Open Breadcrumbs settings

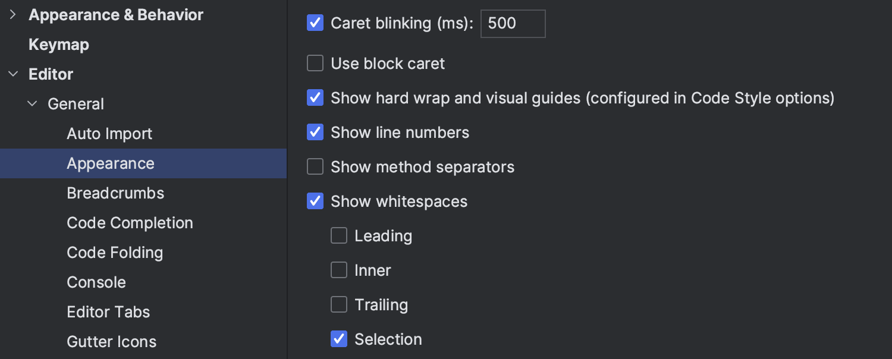tap(115, 193)
